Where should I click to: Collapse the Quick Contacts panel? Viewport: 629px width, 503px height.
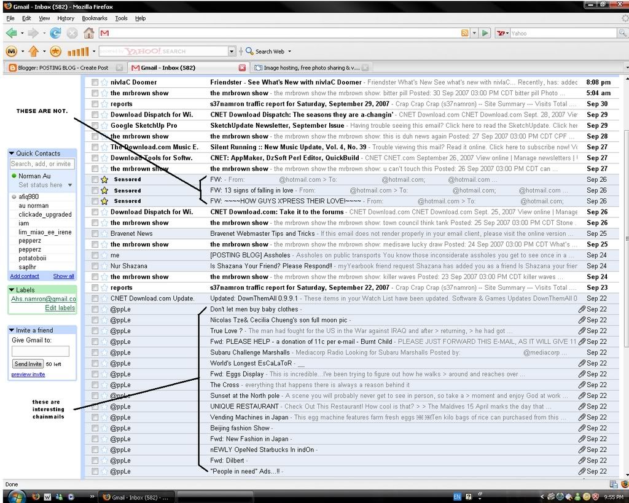click(12, 153)
